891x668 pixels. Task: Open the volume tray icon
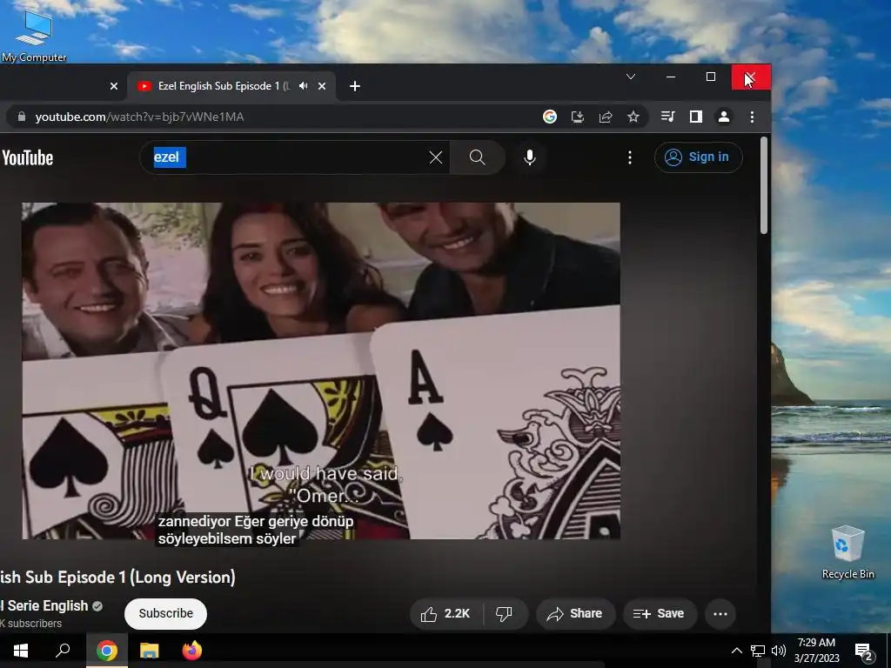coord(779,651)
